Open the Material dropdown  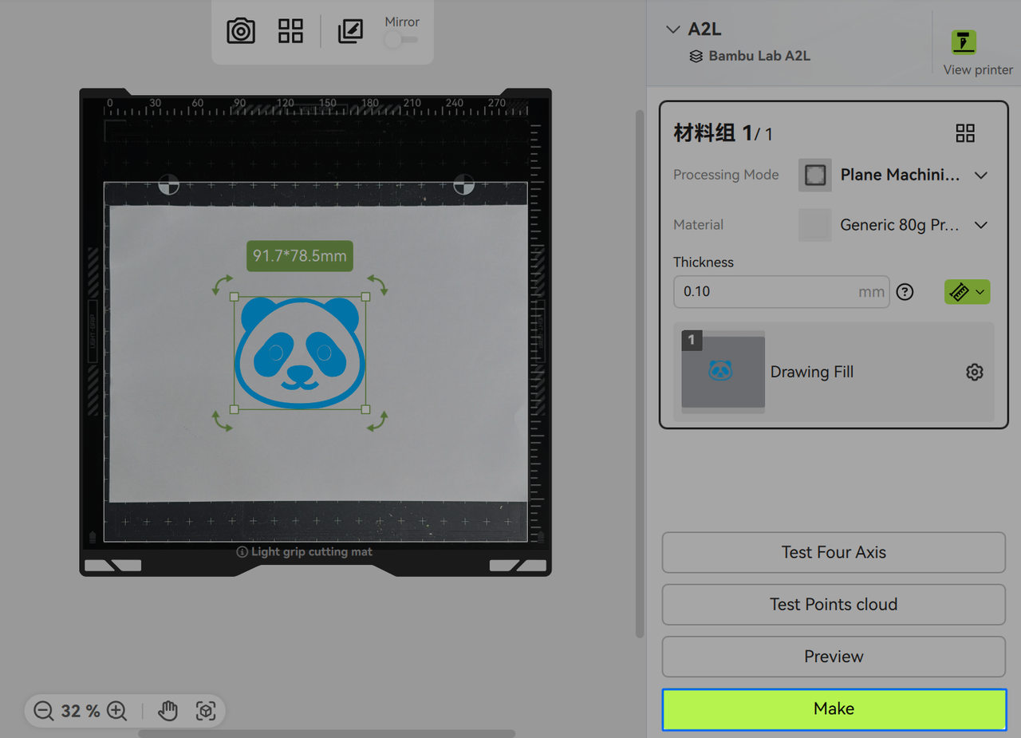coord(981,225)
